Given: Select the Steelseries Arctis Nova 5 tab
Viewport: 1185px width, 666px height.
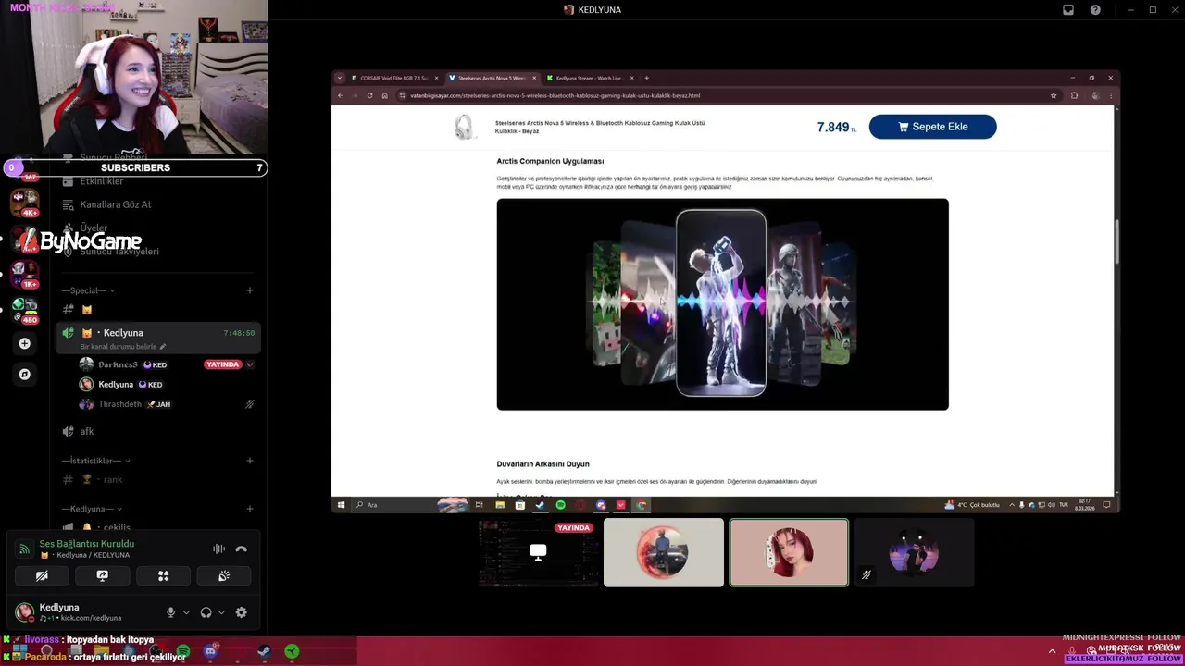Looking at the screenshot, I should [x=491, y=78].
